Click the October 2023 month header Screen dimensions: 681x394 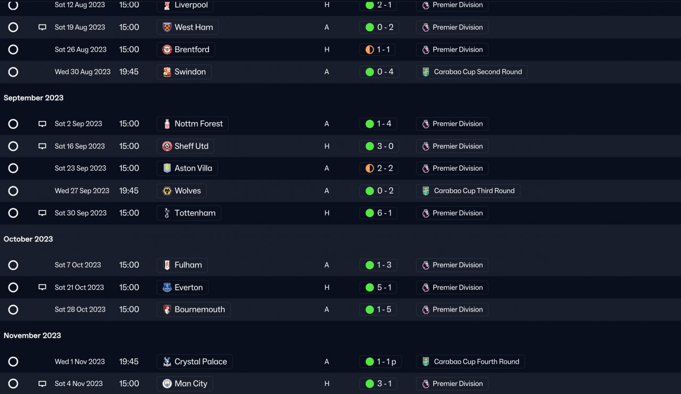tap(28, 239)
